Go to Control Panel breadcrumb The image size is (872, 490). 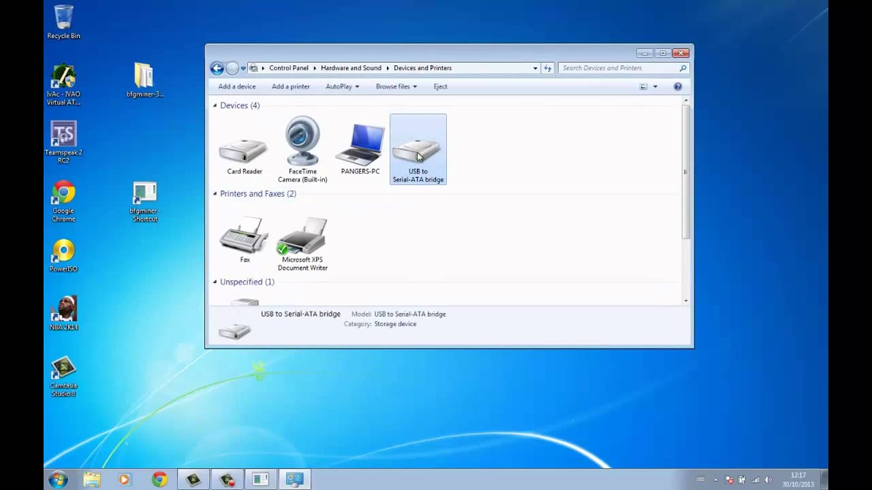[x=289, y=68]
